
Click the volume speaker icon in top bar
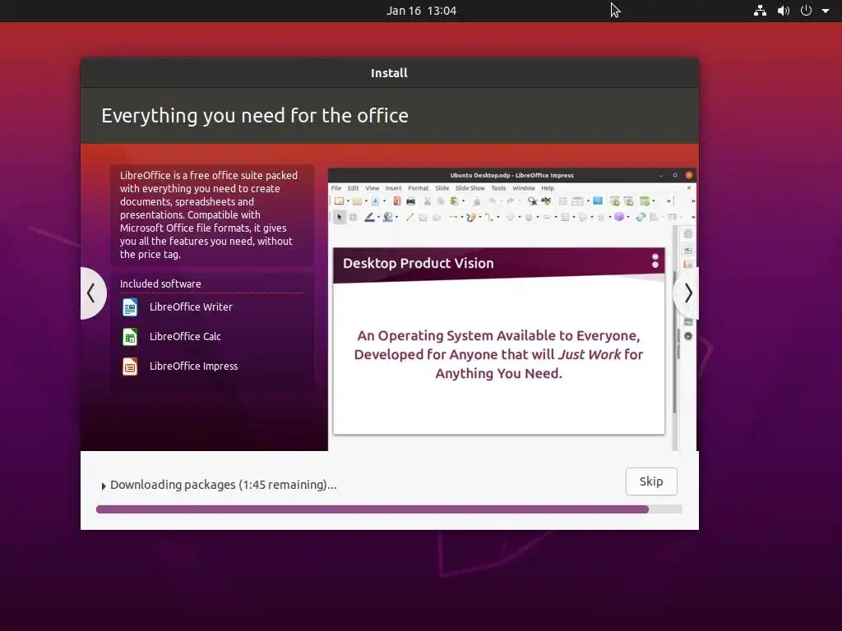pos(784,11)
